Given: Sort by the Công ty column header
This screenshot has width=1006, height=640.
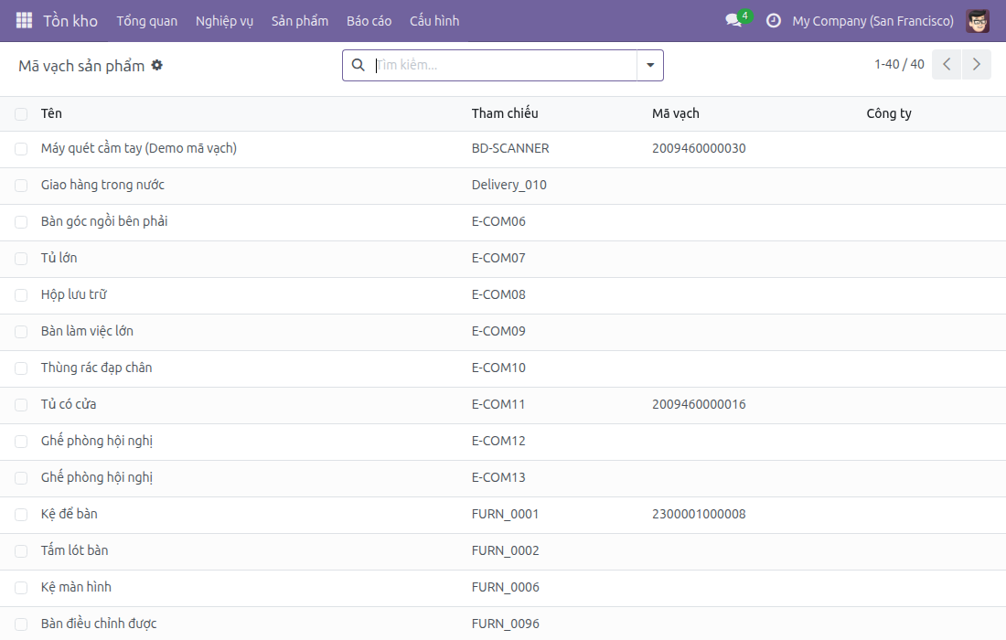Looking at the screenshot, I should pos(889,113).
